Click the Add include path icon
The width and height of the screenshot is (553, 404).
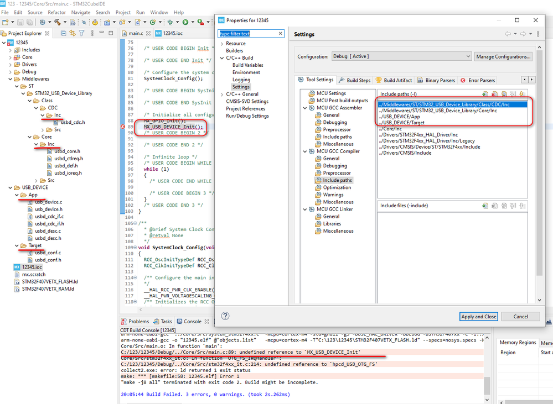tap(485, 94)
